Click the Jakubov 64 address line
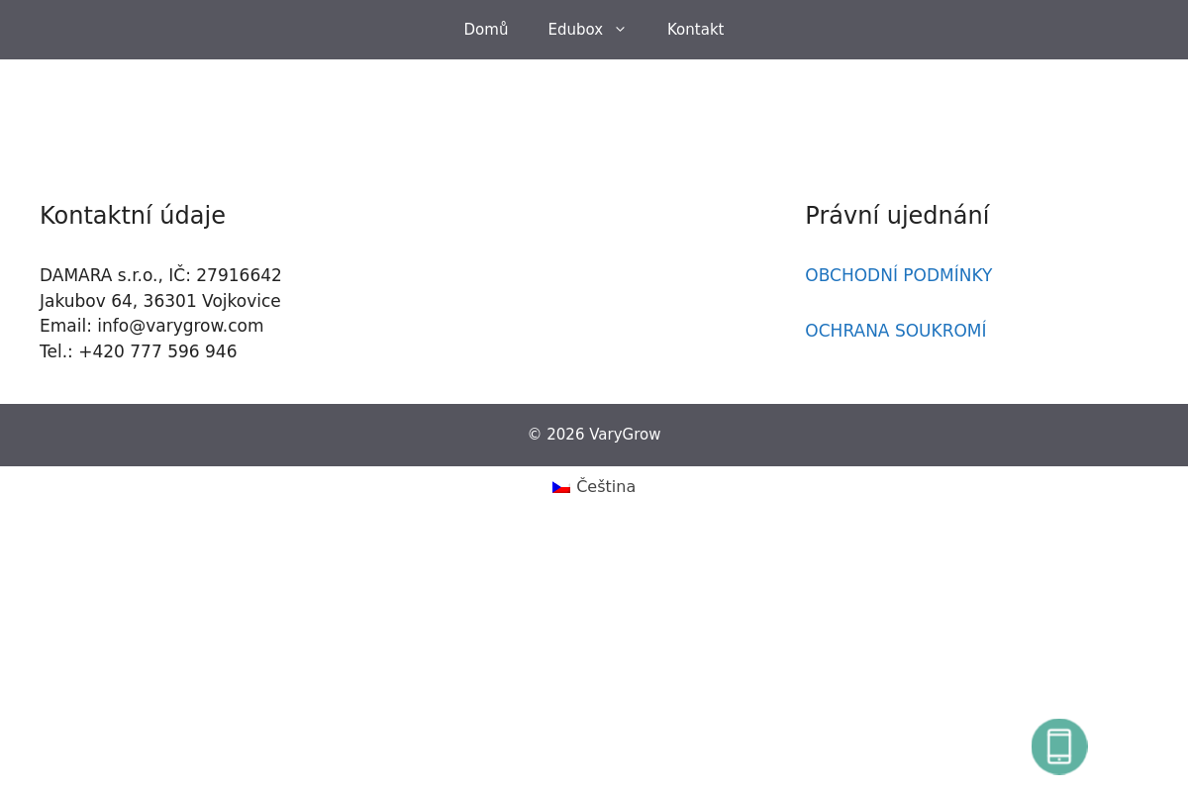Image resolution: width=1188 pixels, height=792 pixels. tap(160, 301)
